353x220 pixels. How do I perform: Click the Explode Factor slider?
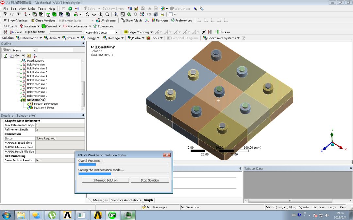(49, 32)
